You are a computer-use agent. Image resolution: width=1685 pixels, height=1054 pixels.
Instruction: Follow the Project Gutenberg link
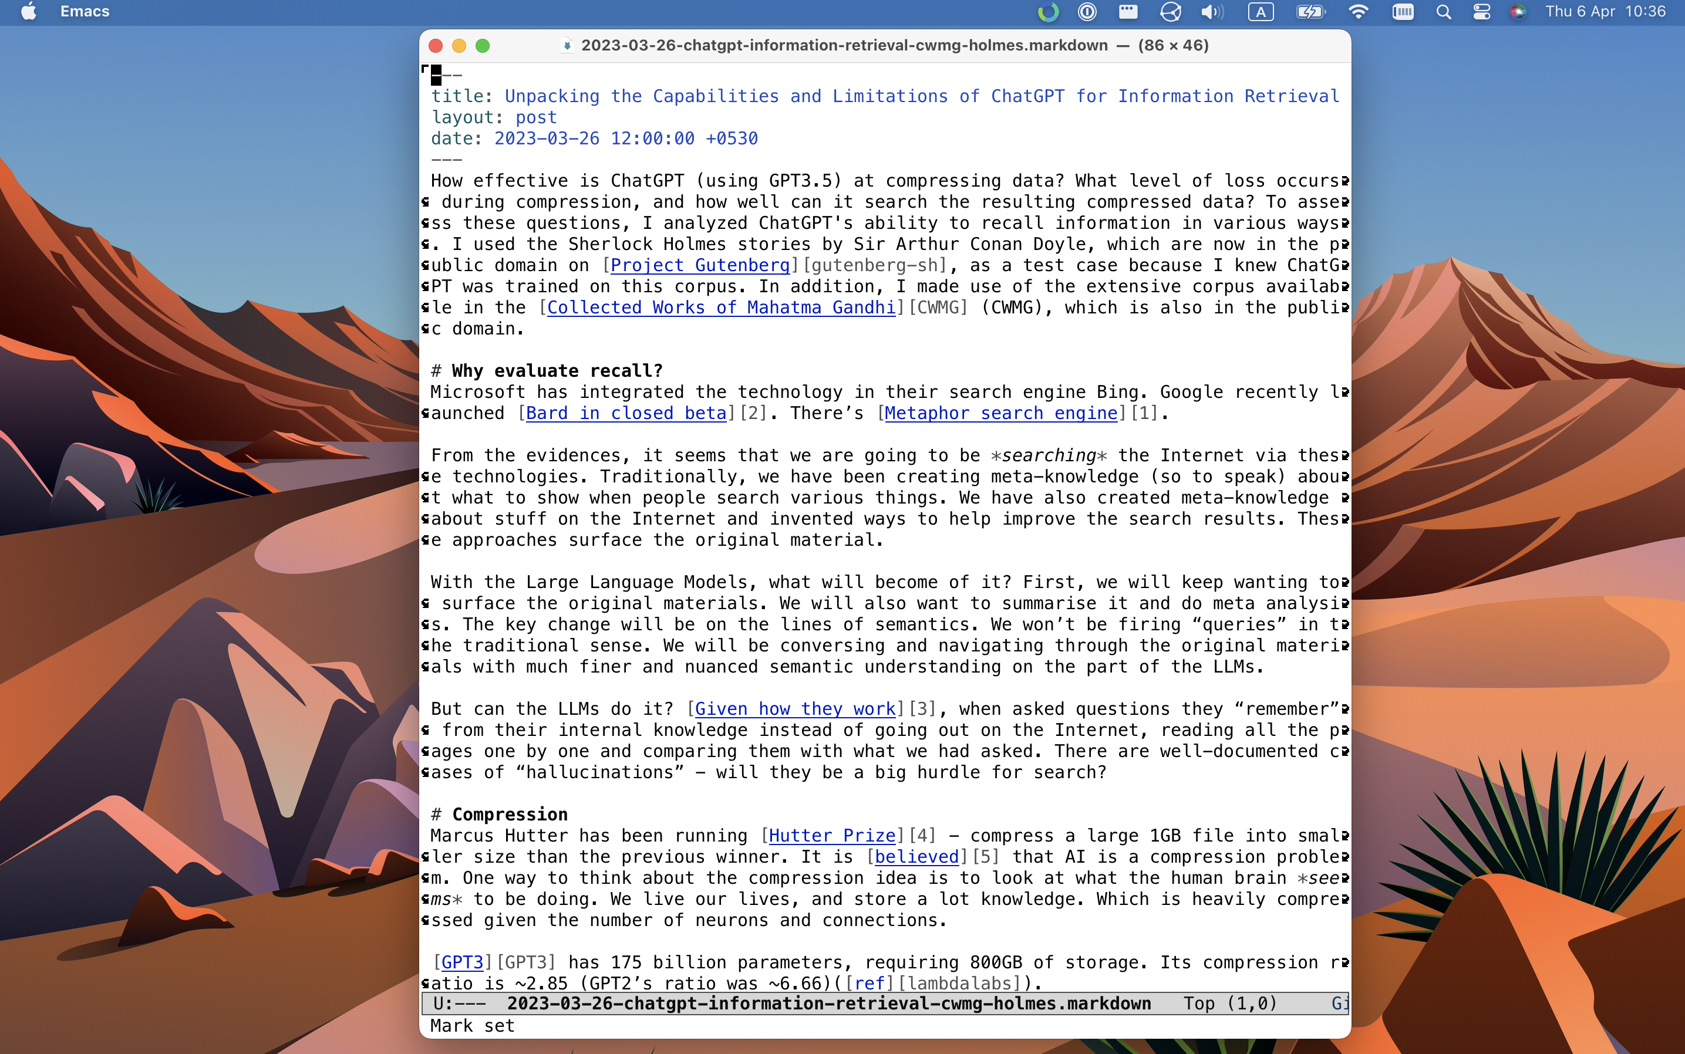[x=700, y=266]
